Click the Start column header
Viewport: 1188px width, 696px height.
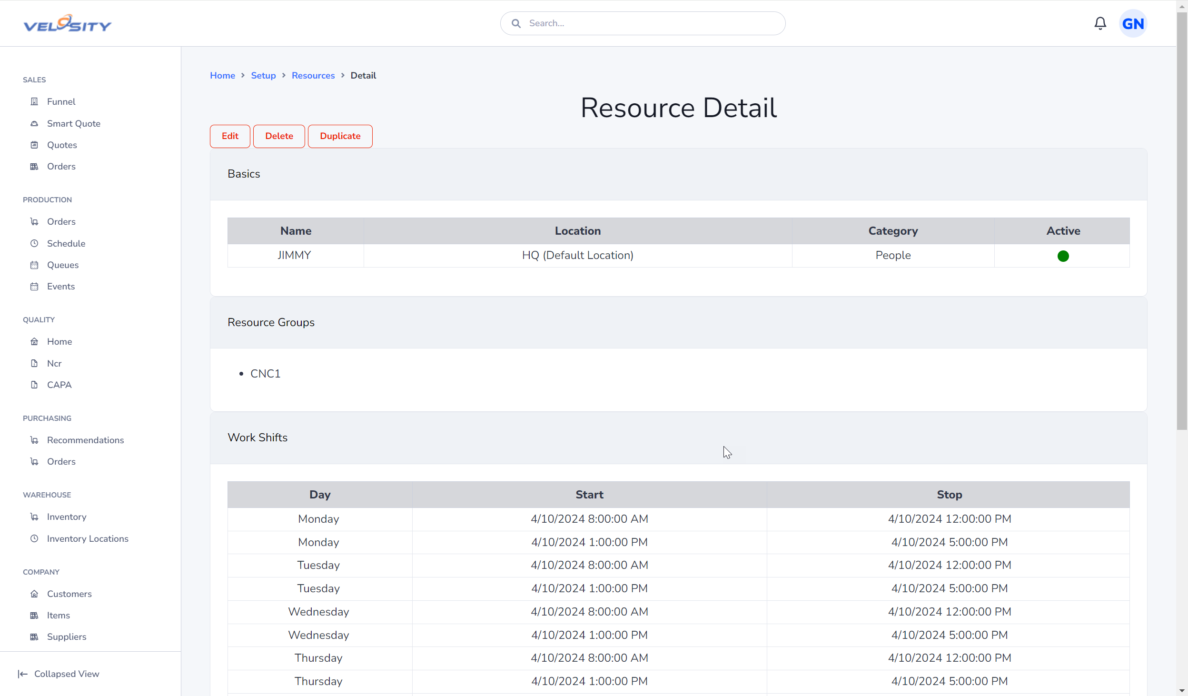589,495
